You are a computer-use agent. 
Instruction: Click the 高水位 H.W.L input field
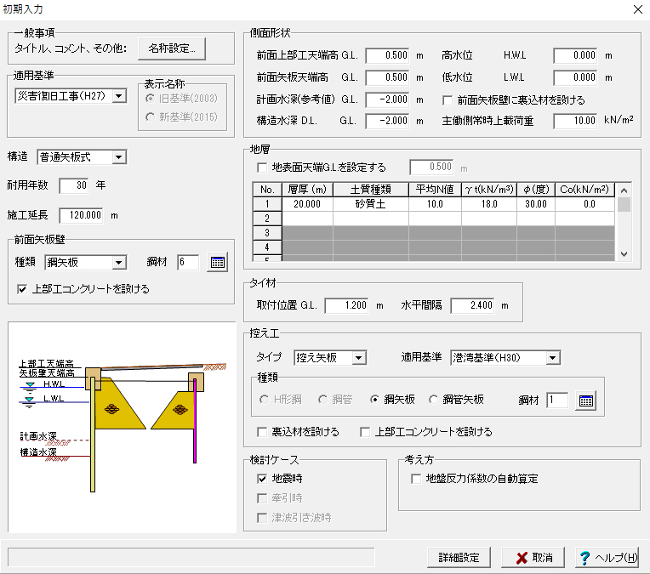[x=575, y=55]
